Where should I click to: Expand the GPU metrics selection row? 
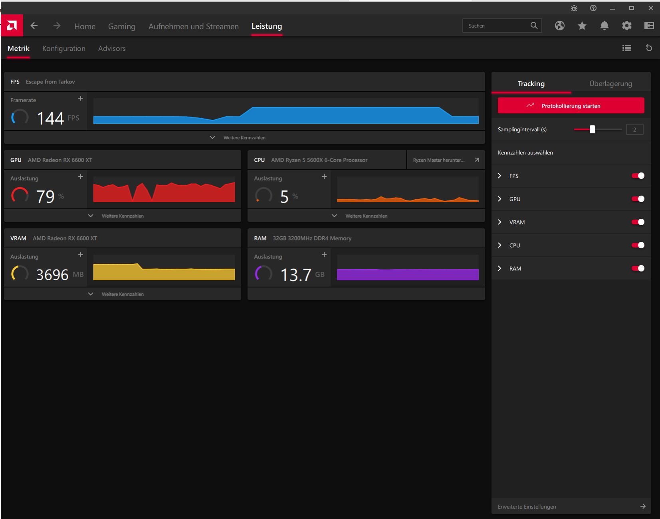pos(500,199)
